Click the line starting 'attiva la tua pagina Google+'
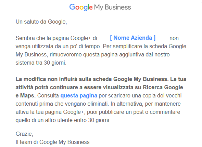Viewport: 202px width, 147px height. click(x=98, y=112)
